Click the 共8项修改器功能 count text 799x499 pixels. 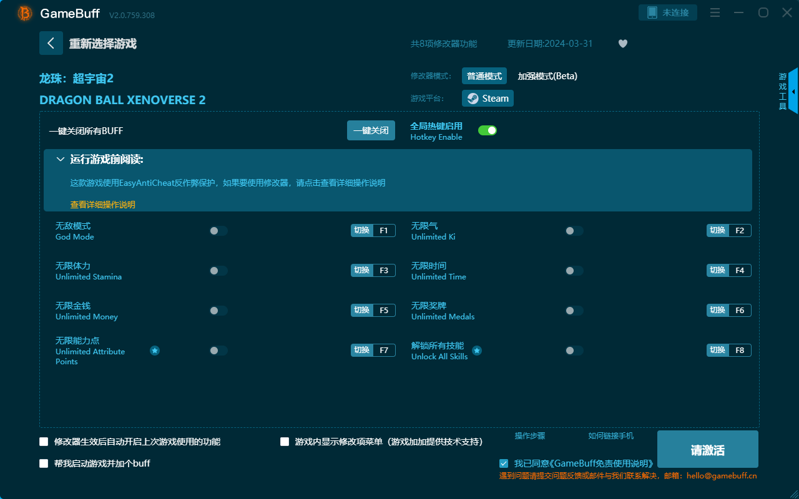444,44
